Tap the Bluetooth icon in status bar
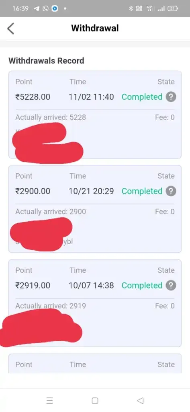190x412 pixels. tap(131, 9)
